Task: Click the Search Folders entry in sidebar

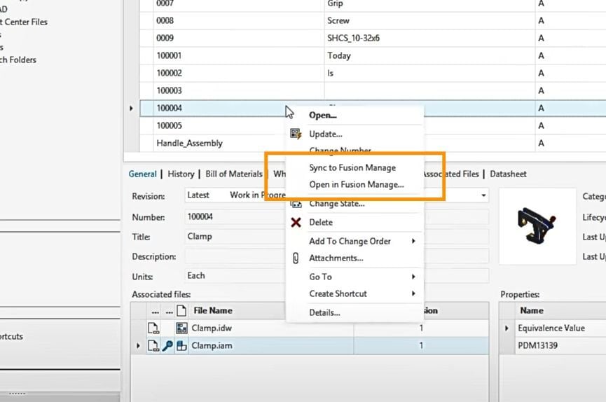Action: 18,60
